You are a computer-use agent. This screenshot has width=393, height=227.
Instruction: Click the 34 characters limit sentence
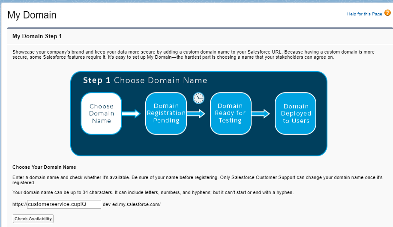click(x=153, y=192)
